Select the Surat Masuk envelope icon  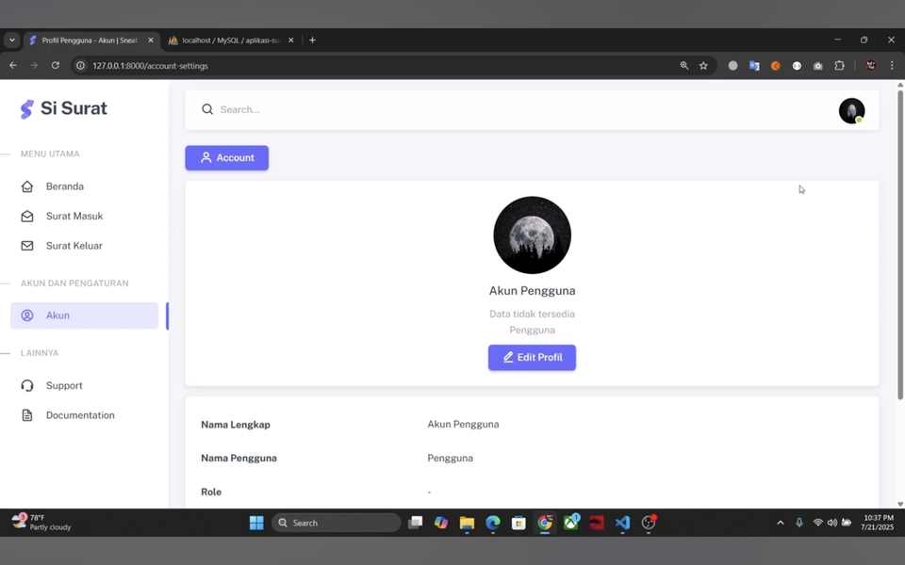[x=27, y=217]
